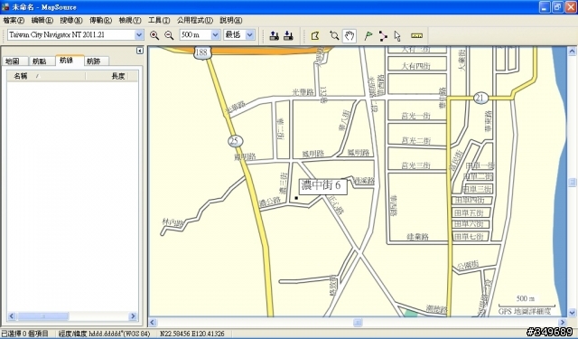The height and width of the screenshot is (339, 578).
Task: Click map vertical scrollbar up arrow
Action: pos(572,52)
